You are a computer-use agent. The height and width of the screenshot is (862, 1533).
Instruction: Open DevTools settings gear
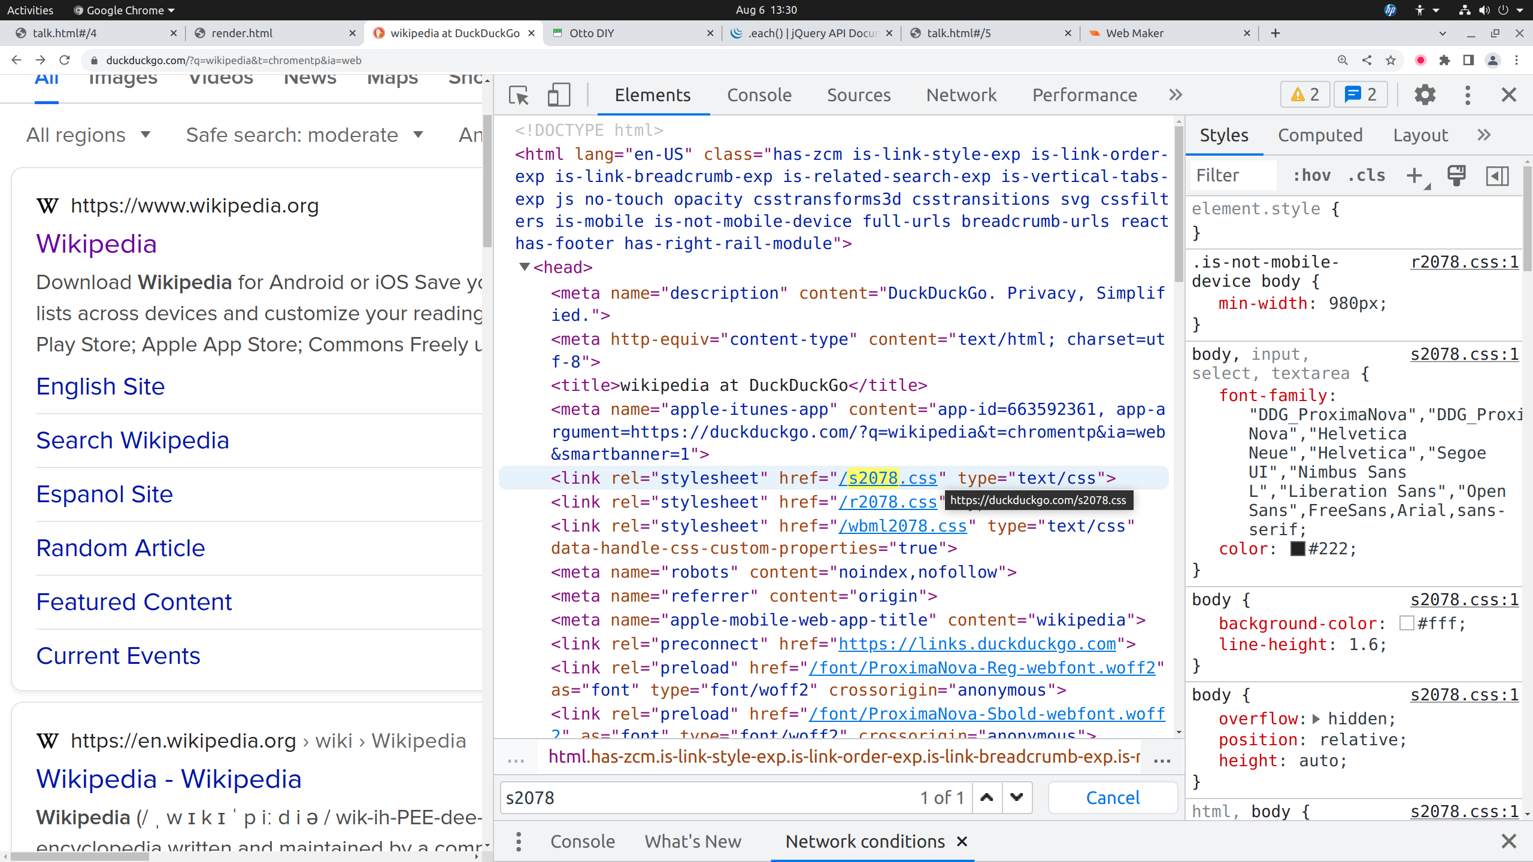[1425, 95]
